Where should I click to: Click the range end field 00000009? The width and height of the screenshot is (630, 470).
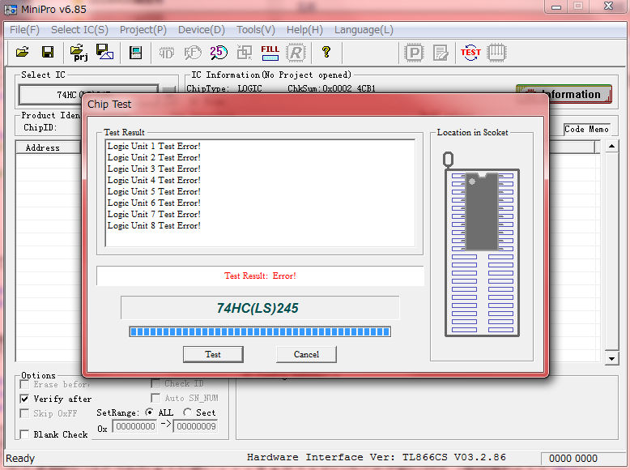point(196,426)
